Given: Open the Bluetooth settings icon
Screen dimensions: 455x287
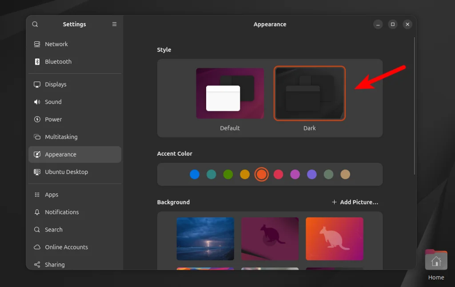Looking at the screenshot, I should click(x=36, y=61).
